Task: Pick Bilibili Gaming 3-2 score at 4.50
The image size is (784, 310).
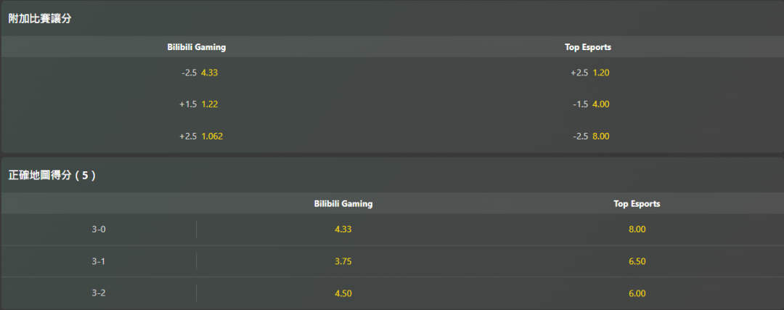Action: pos(343,293)
